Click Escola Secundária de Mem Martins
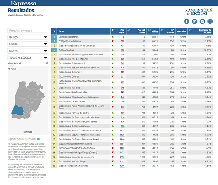 [75, 144]
